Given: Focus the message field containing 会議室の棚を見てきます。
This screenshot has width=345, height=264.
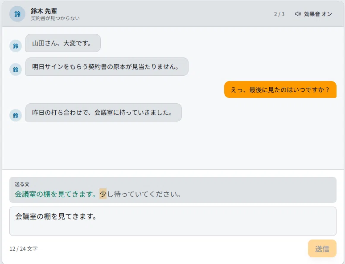Looking at the screenshot, I should pos(172,221).
